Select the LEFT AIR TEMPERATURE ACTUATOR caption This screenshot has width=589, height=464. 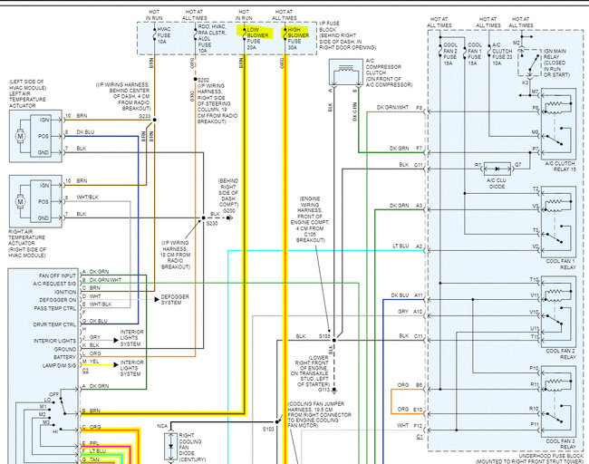[28, 93]
